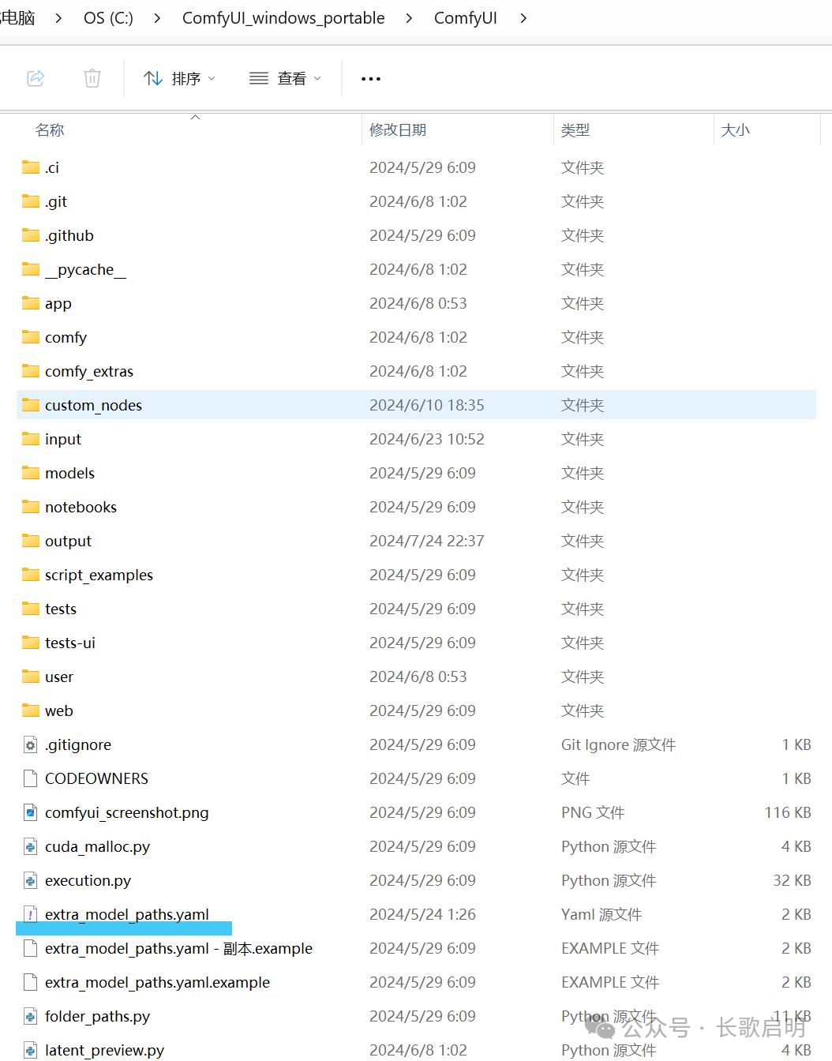Click cuda_malloc.py Python file icon
Viewport: 832px width, 1061px height.
click(x=31, y=846)
